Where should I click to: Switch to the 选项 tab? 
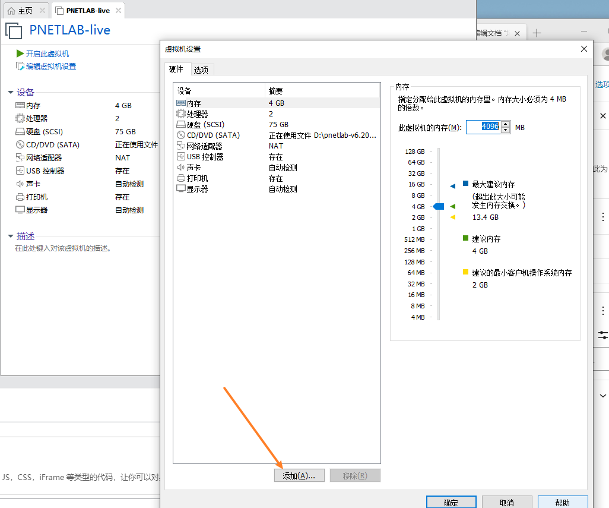pyautogui.click(x=201, y=70)
